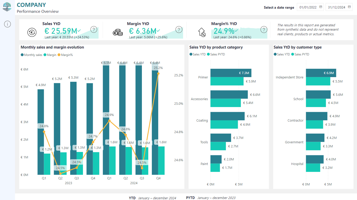The height and width of the screenshot is (200, 357).
Task: Select the Primer Sales YTD bar
Action: coord(231,73)
